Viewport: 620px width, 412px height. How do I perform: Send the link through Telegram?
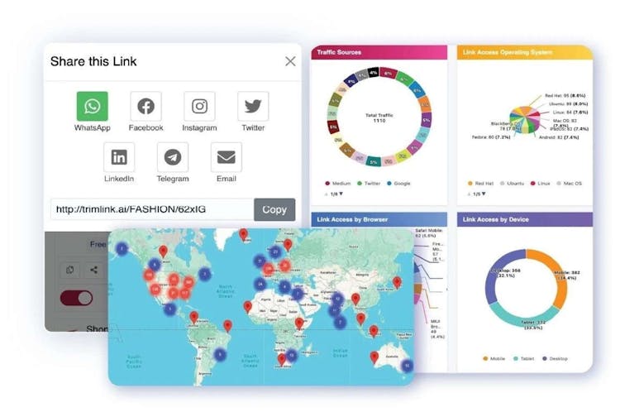(x=173, y=157)
